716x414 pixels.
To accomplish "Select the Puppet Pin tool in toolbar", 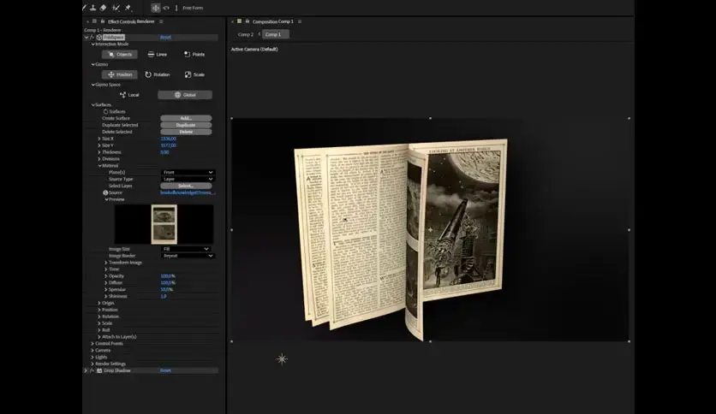I will tap(128, 8).
